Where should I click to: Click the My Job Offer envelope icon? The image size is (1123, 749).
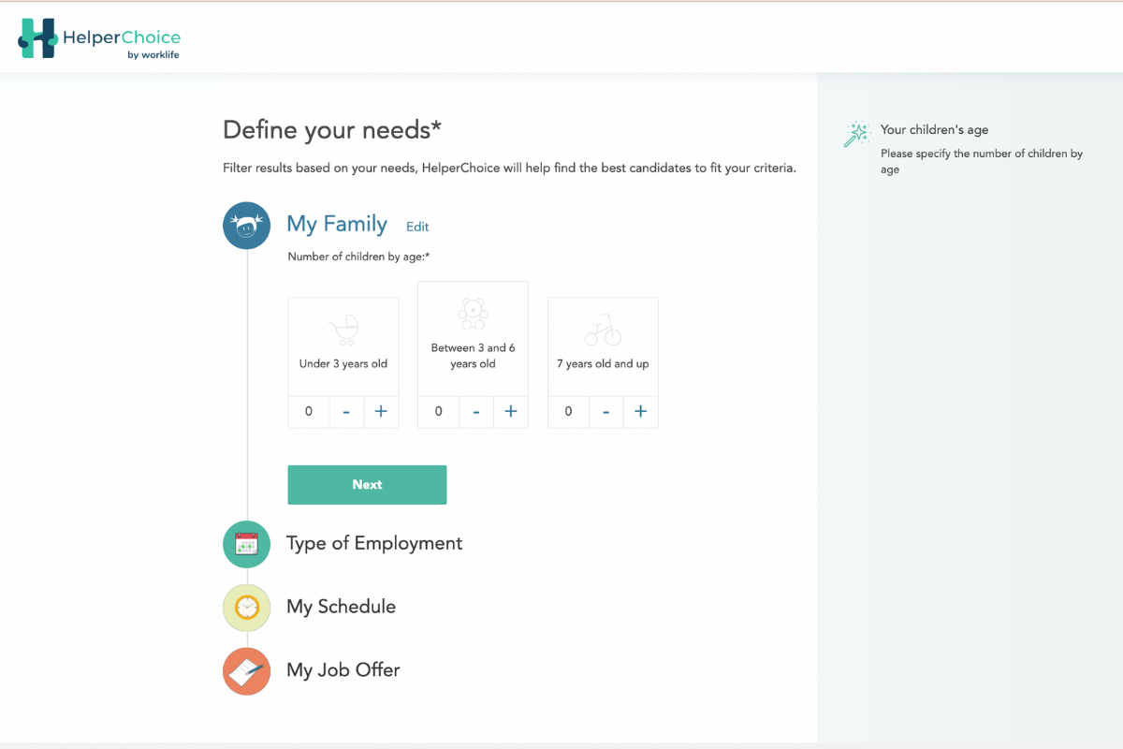[x=246, y=671]
